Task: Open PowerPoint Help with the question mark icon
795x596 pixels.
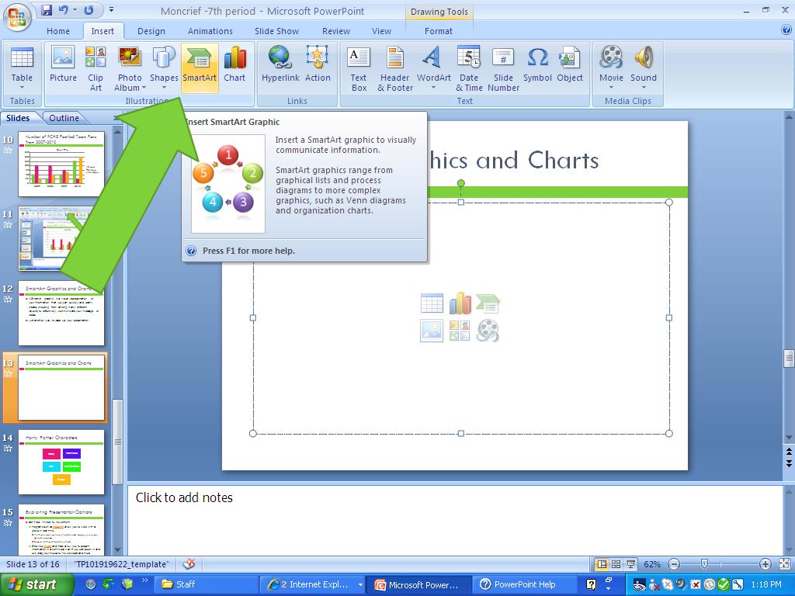Action: point(786,30)
